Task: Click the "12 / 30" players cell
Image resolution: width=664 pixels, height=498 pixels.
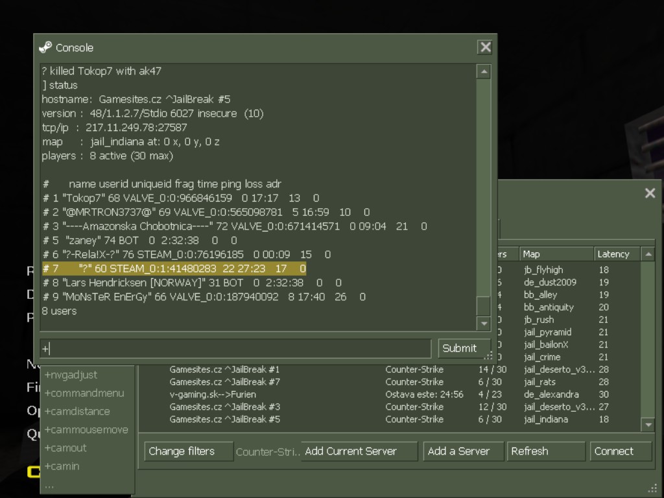Action: pyautogui.click(x=493, y=407)
